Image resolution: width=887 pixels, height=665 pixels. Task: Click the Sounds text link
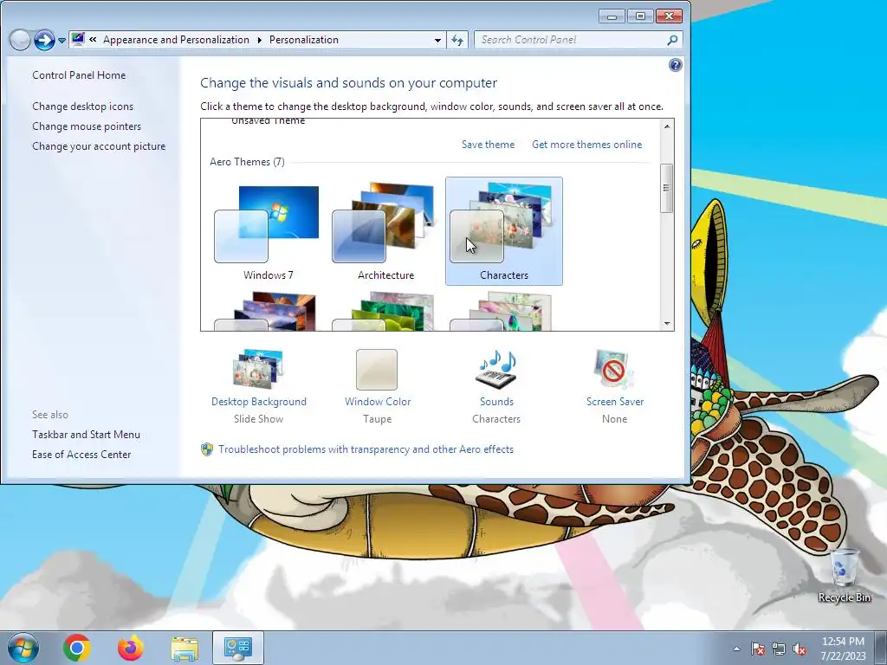[496, 402]
